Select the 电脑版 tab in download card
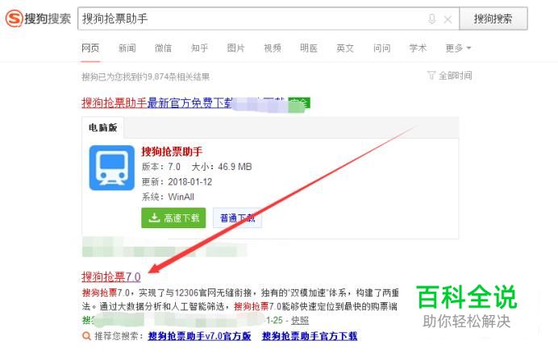The image size is (558, 357). coord(103,127)
